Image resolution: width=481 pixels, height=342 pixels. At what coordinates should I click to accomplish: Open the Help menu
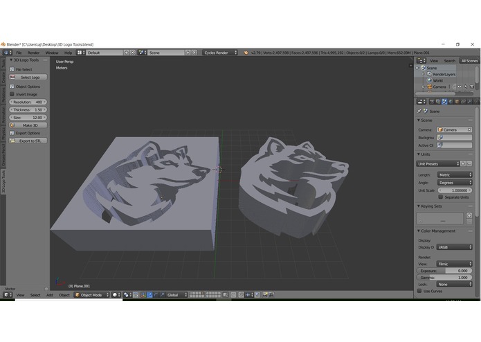68,53
